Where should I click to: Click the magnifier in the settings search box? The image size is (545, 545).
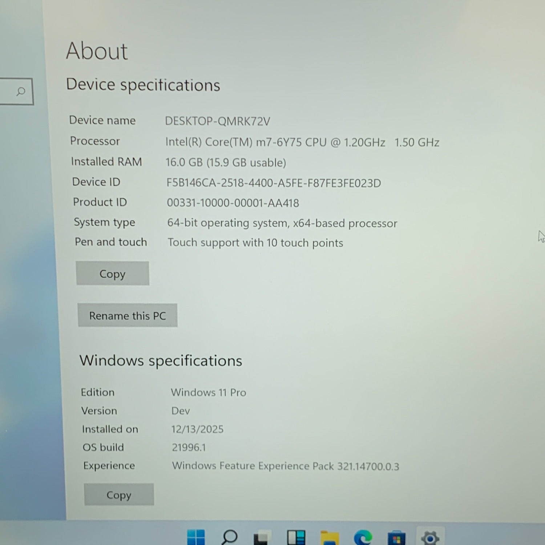click(x=21, y=92)
